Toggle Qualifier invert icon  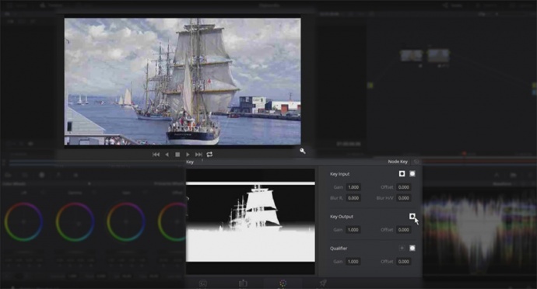(x=402, y=248)
